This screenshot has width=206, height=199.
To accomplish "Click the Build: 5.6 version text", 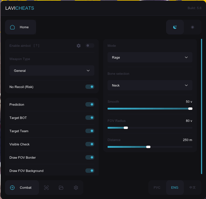I will pos(194,8).
